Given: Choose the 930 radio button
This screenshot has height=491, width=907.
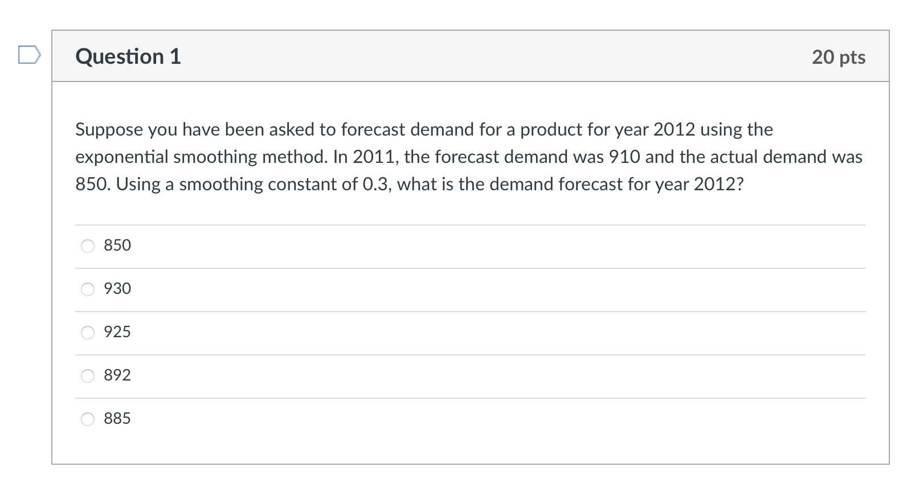Looking at the screenshot, I should tap(88, 289).
